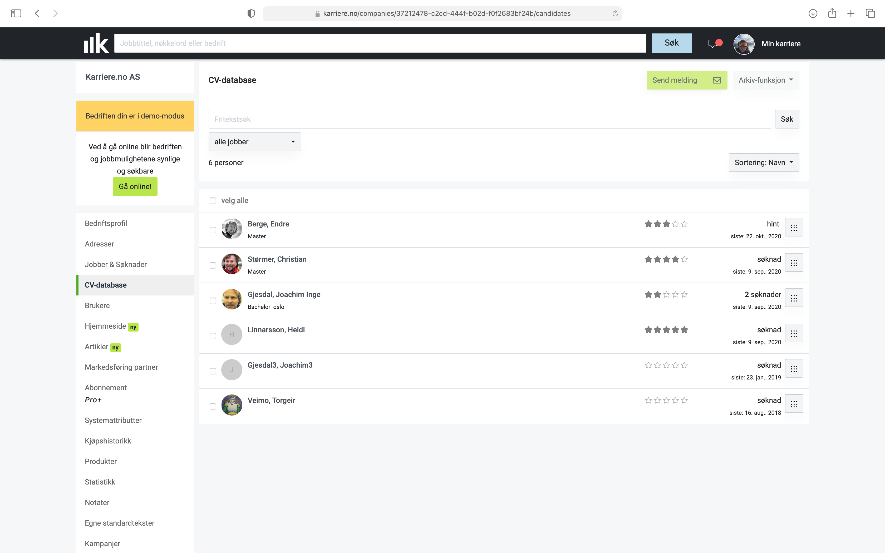Click the Gå online! button
This screenshot has width=885, height=553.
pos(135,186)
